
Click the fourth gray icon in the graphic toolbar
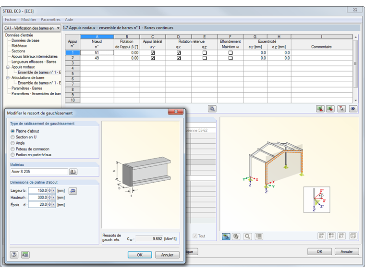click(x=258, y=237)
